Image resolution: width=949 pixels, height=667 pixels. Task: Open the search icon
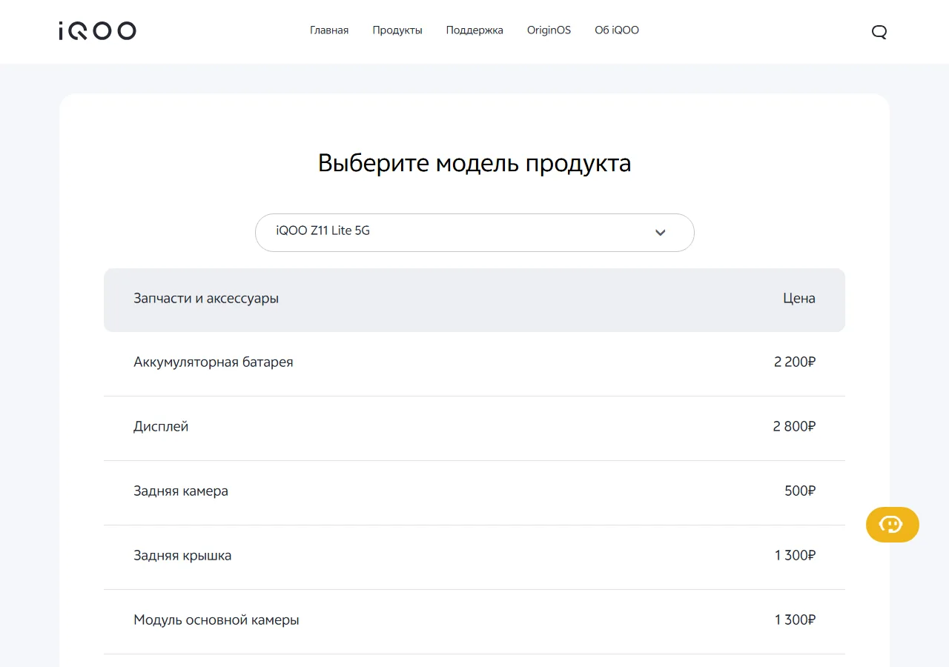[879, 31]
